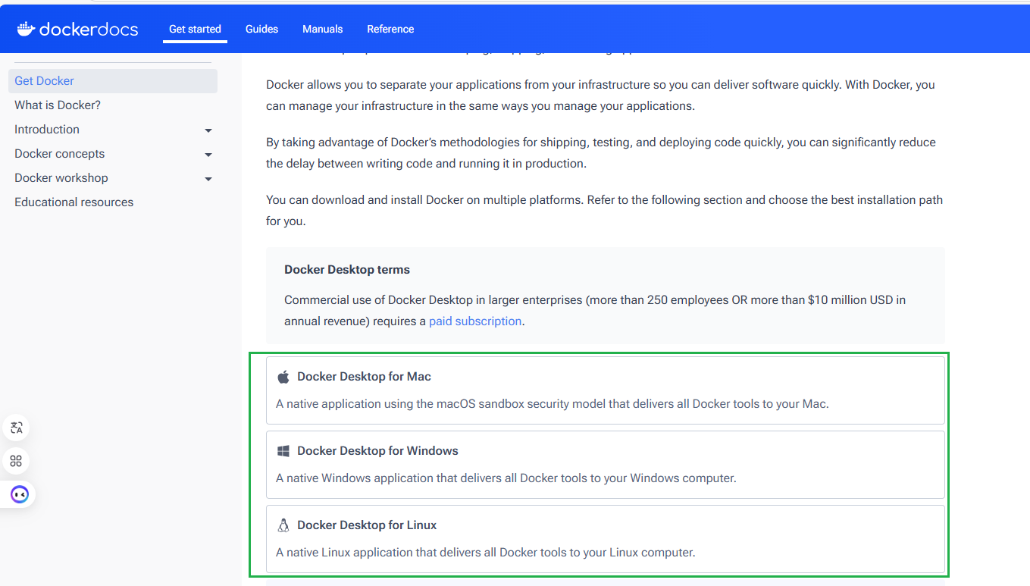This screenshot has width=1030, height=586.
Task: Switch to the Get started tab
Action: tap(195, 29)
